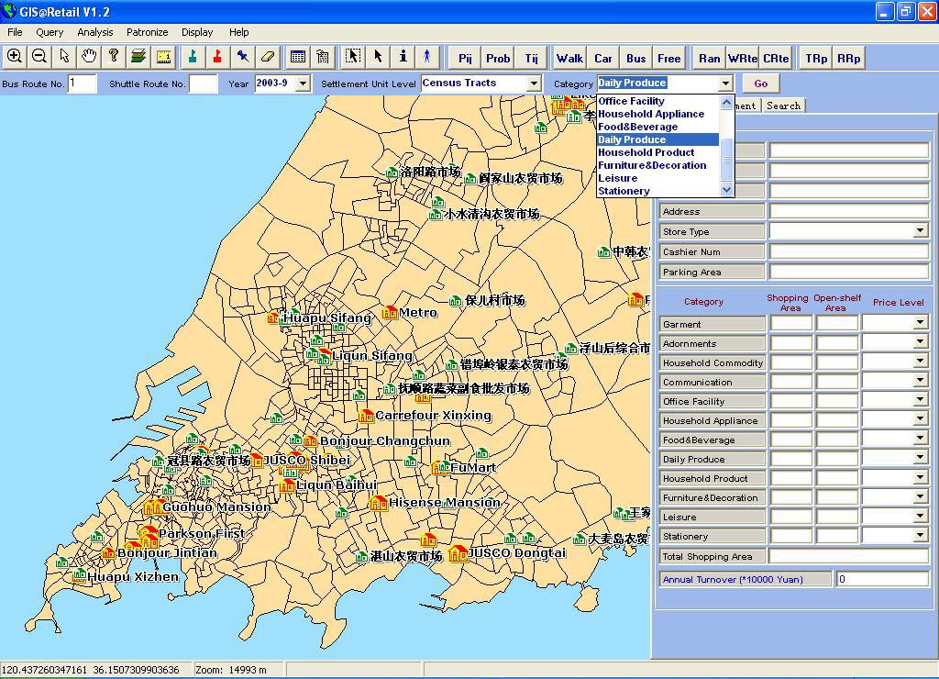Select the yellow ruler measure tool

(x=163, y=57)
